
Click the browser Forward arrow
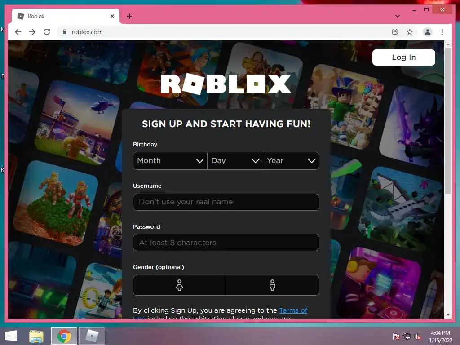[x=32, y=32]
